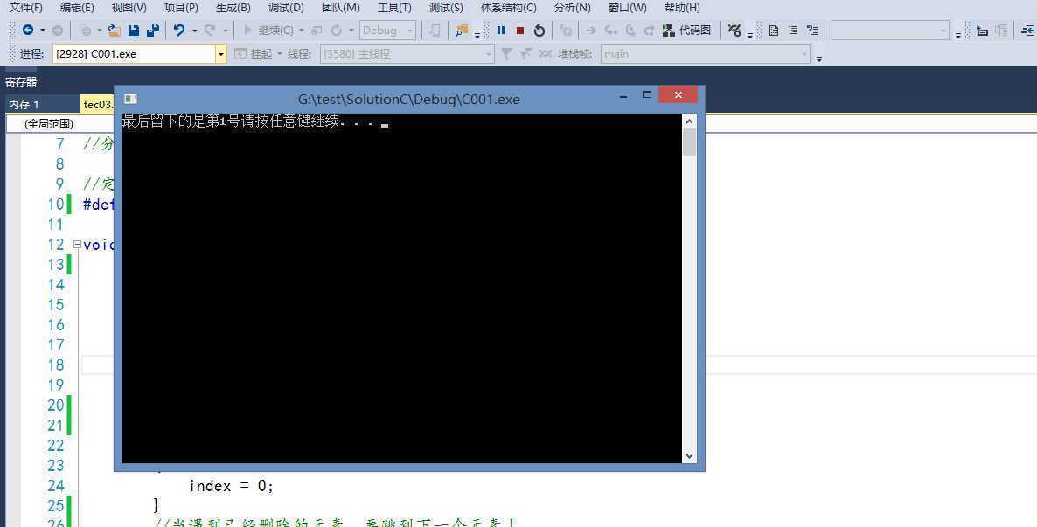Open the 调试(D) menu
The width and height of the screenshot is (1037, 527).
(287, 8)
